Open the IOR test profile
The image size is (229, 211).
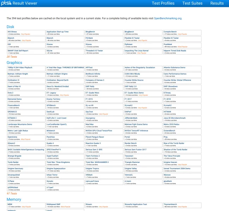point(26,45)
